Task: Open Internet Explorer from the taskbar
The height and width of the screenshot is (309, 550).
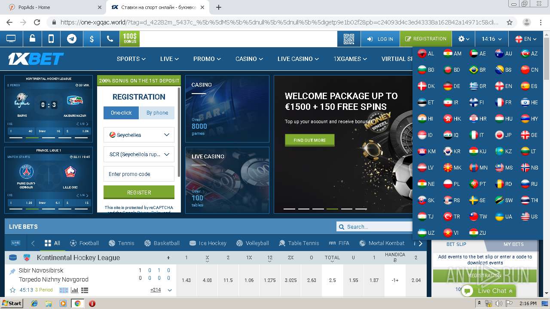Action: pos(34,303)
